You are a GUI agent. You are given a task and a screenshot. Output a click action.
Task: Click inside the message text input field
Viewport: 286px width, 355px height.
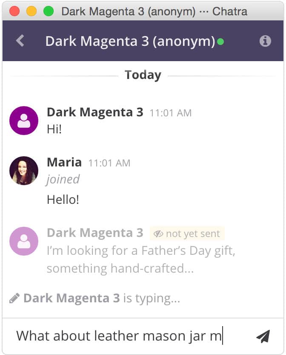point(127,336)
